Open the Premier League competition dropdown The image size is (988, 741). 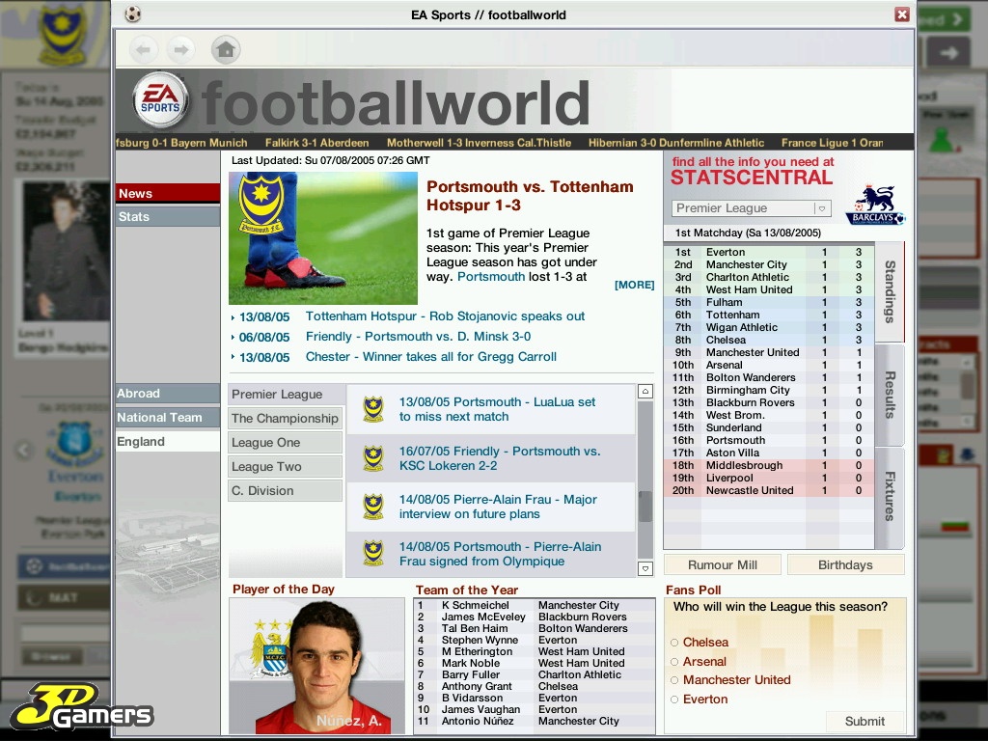[822, 208]
